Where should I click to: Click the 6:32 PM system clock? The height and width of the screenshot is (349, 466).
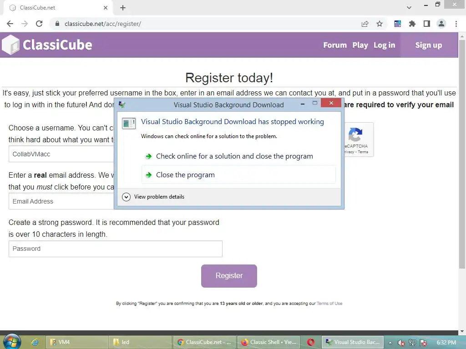(446, 343)
